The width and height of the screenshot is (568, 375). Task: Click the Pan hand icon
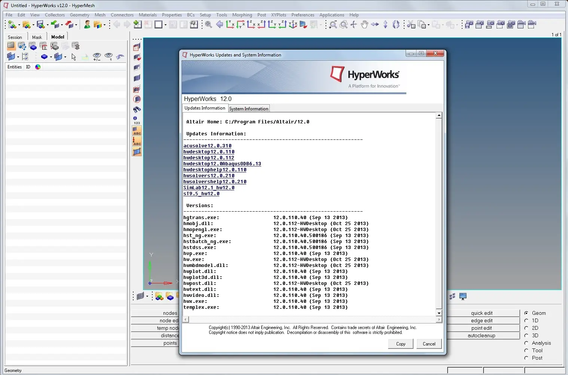pyautogui.click(x=364, y=25)
